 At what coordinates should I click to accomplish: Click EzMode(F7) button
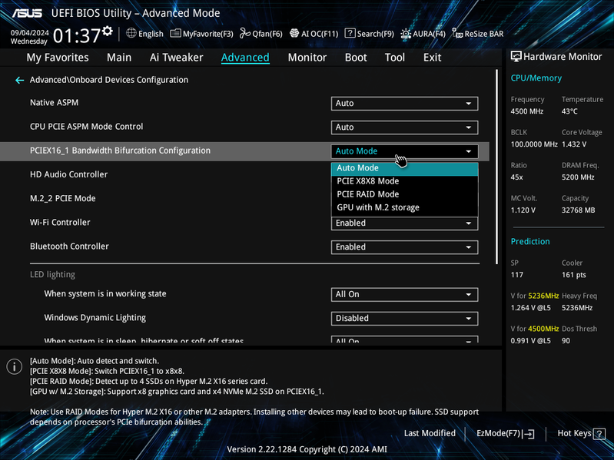click(x=505, y=433)
